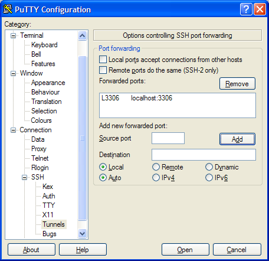This screenshot has height=261, width=269.
Task: Click the PuTTY icon in title bar
Action: click(x=8, y=9)
